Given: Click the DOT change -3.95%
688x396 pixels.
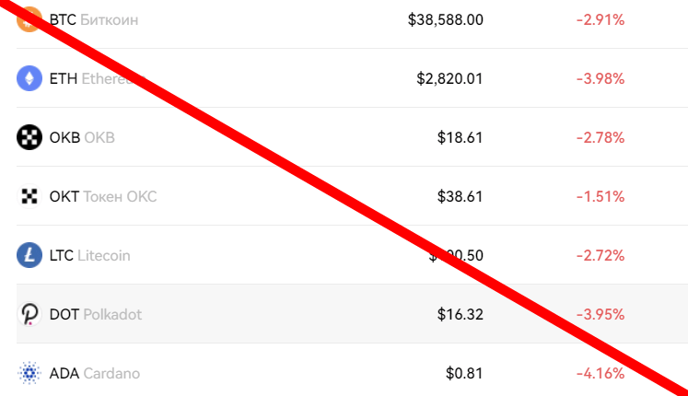Looking at the screenshot, I should pos(601,314).
